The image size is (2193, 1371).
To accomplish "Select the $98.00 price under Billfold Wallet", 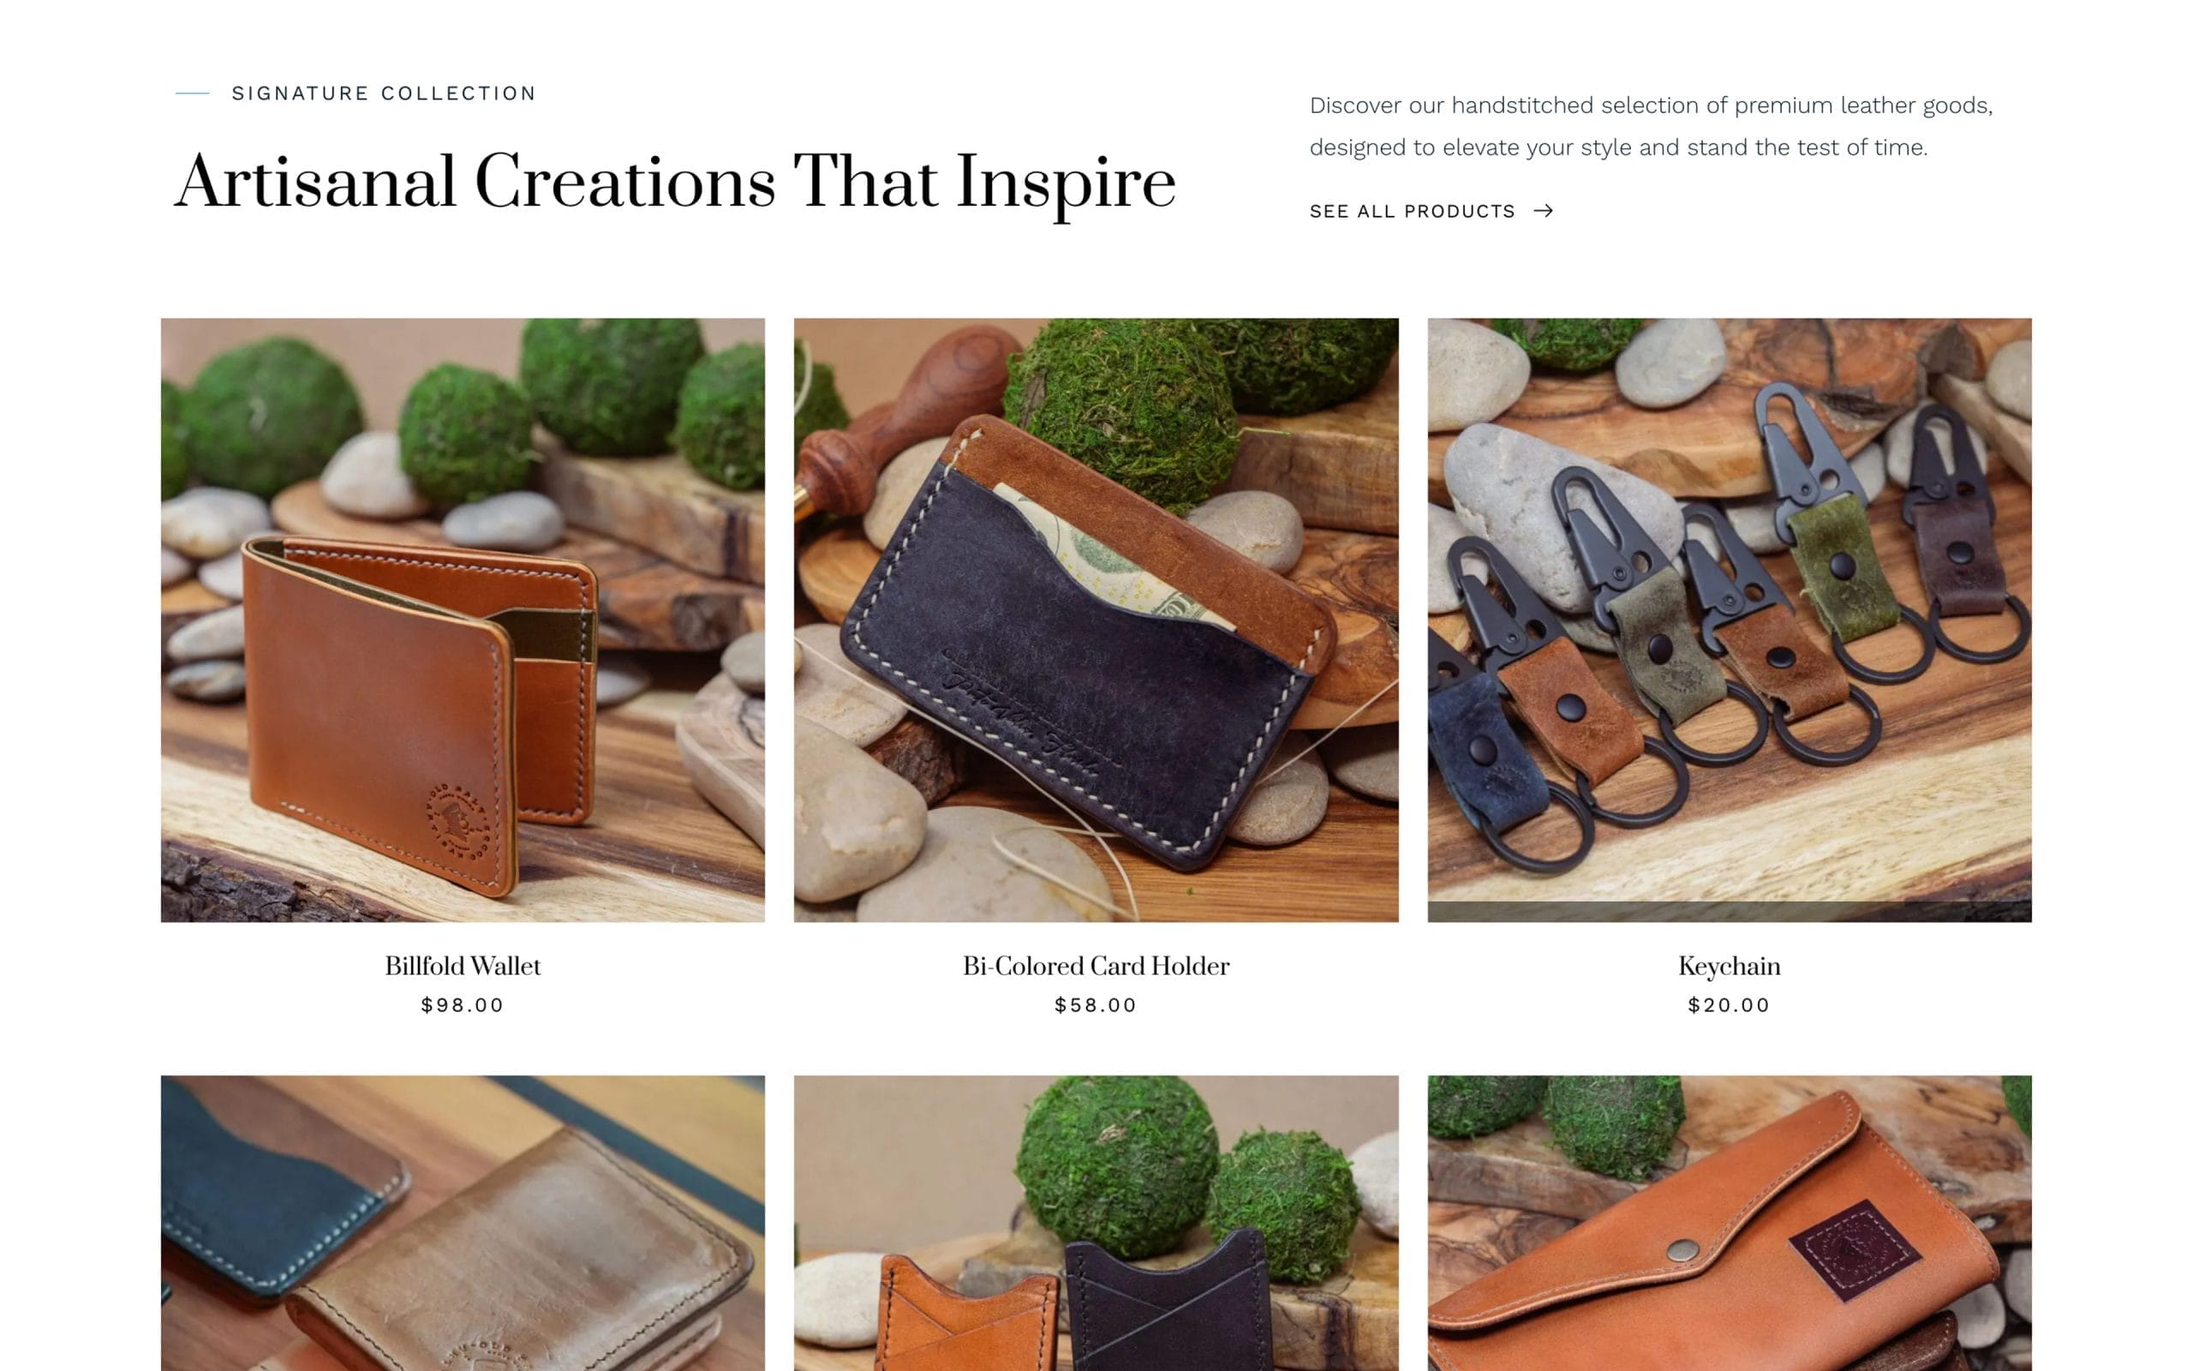I will pos(463,1004).
